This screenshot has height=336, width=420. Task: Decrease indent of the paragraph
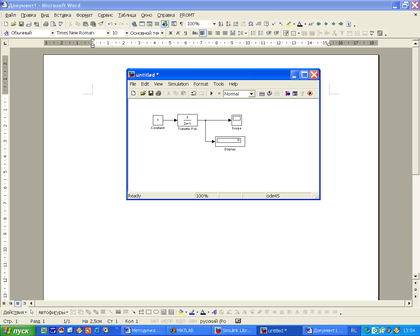click(x=269, y=33)
